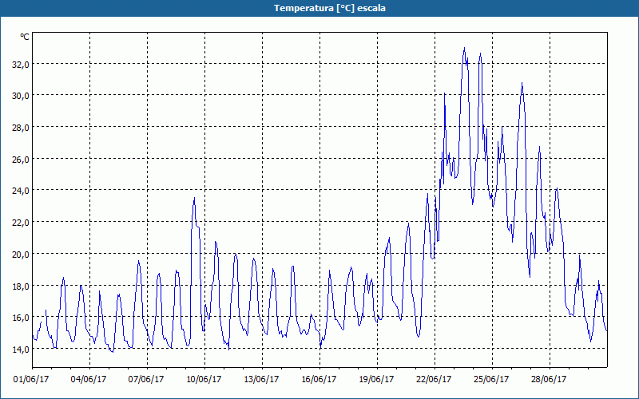Select the 14,0 axis value
The height and width of the screenshot is (399, 639).
point(20,349)
